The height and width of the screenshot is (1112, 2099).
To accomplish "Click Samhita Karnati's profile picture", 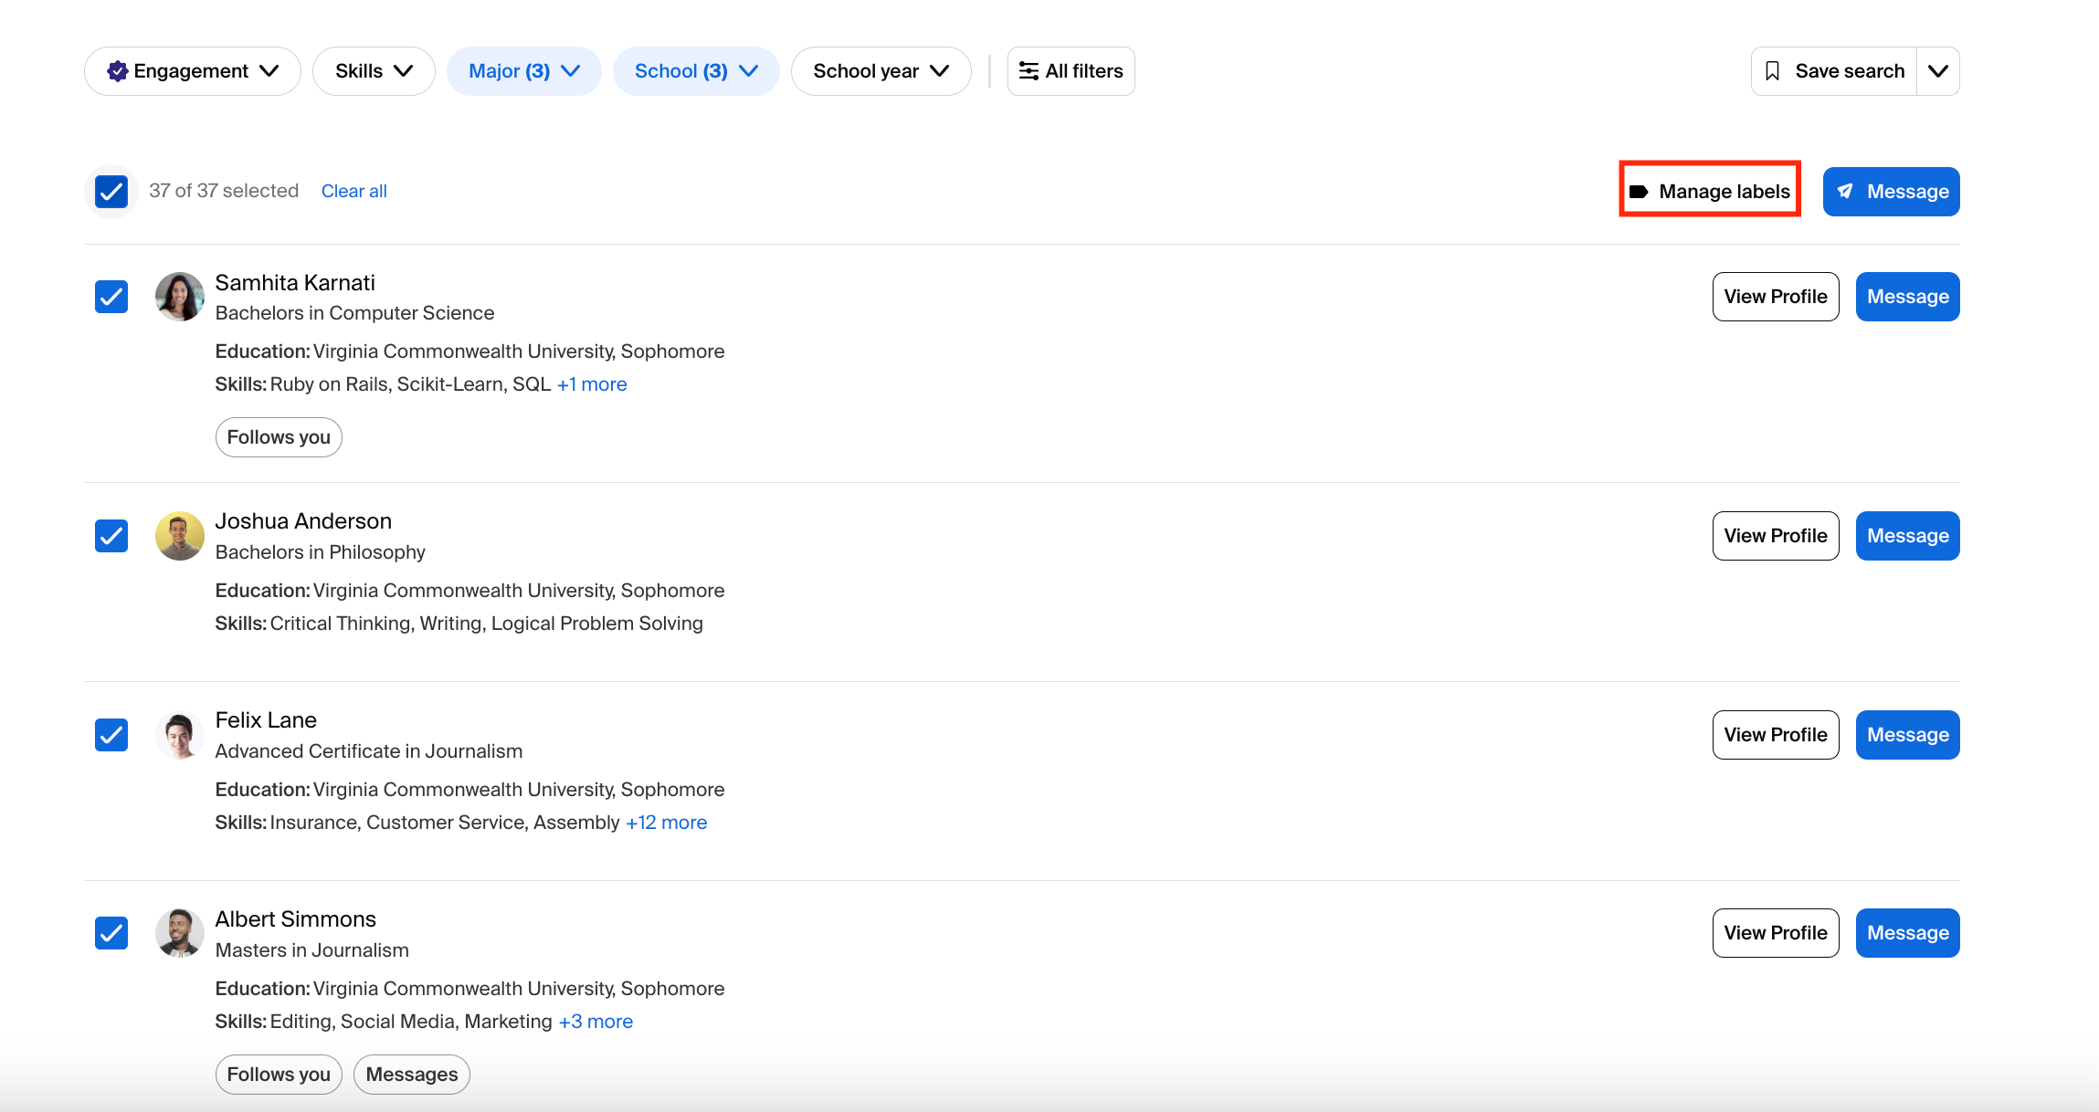I will [180, 296].
